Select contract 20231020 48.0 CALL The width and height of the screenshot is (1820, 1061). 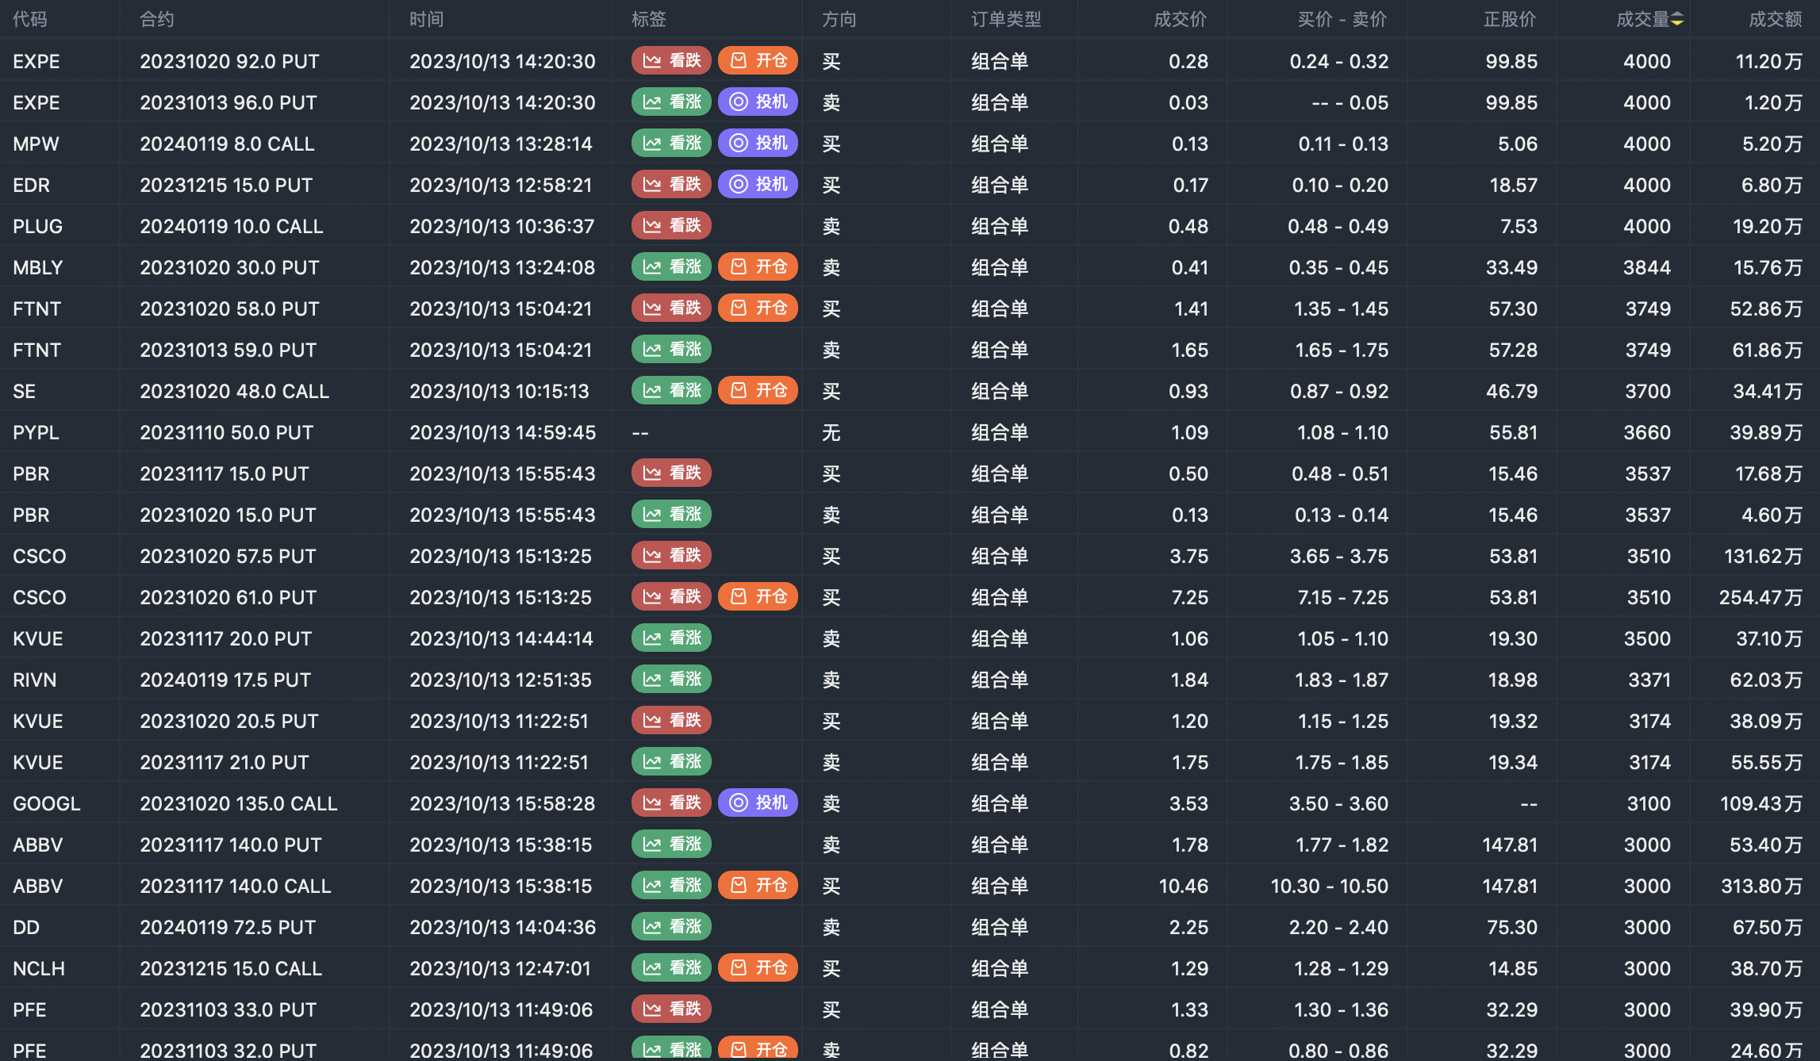click(x=235, y=391)
